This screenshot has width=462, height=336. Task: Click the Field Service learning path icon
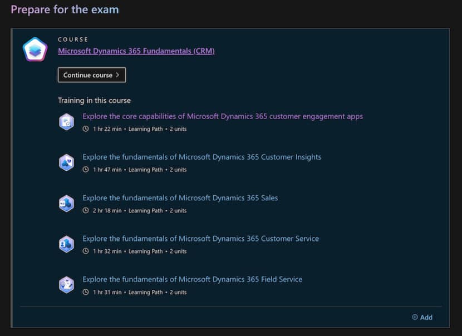[66, 284]
